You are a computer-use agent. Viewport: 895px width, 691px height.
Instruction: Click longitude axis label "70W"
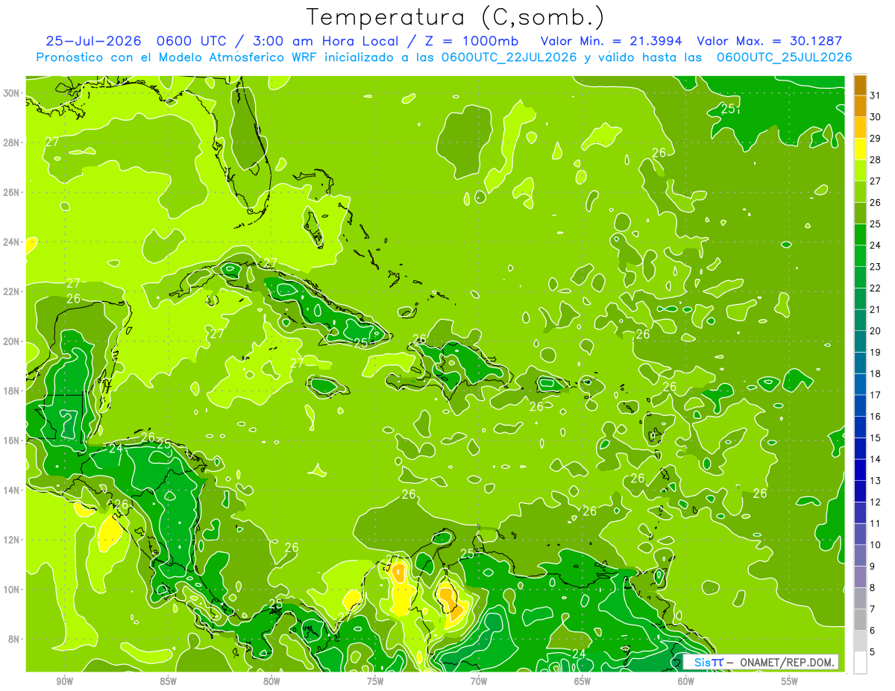479,681
